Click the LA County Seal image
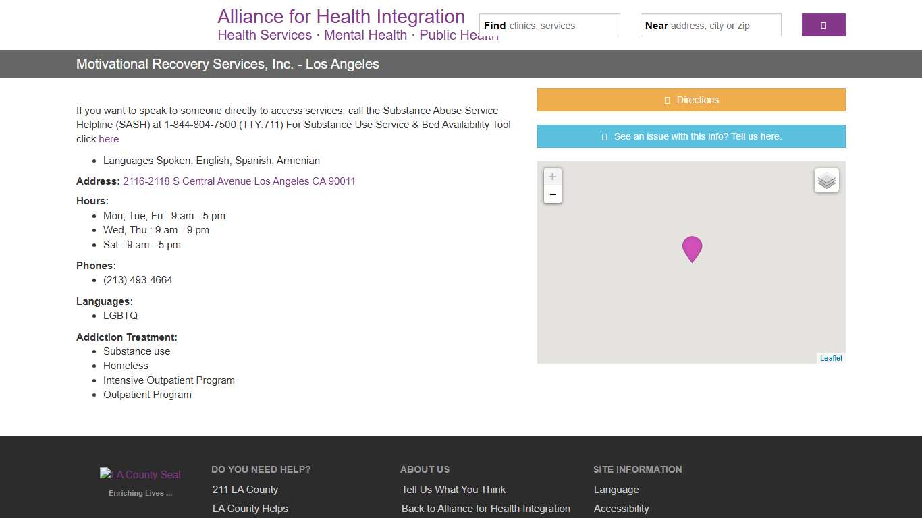Image resolution: width=922 pixels, height=518 pixels. tap(140, 474)
